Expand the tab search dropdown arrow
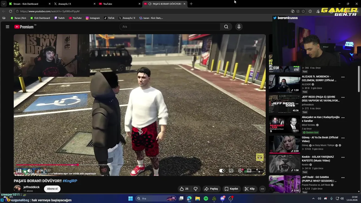Viewport: 361px width, 203px height. 4,4
